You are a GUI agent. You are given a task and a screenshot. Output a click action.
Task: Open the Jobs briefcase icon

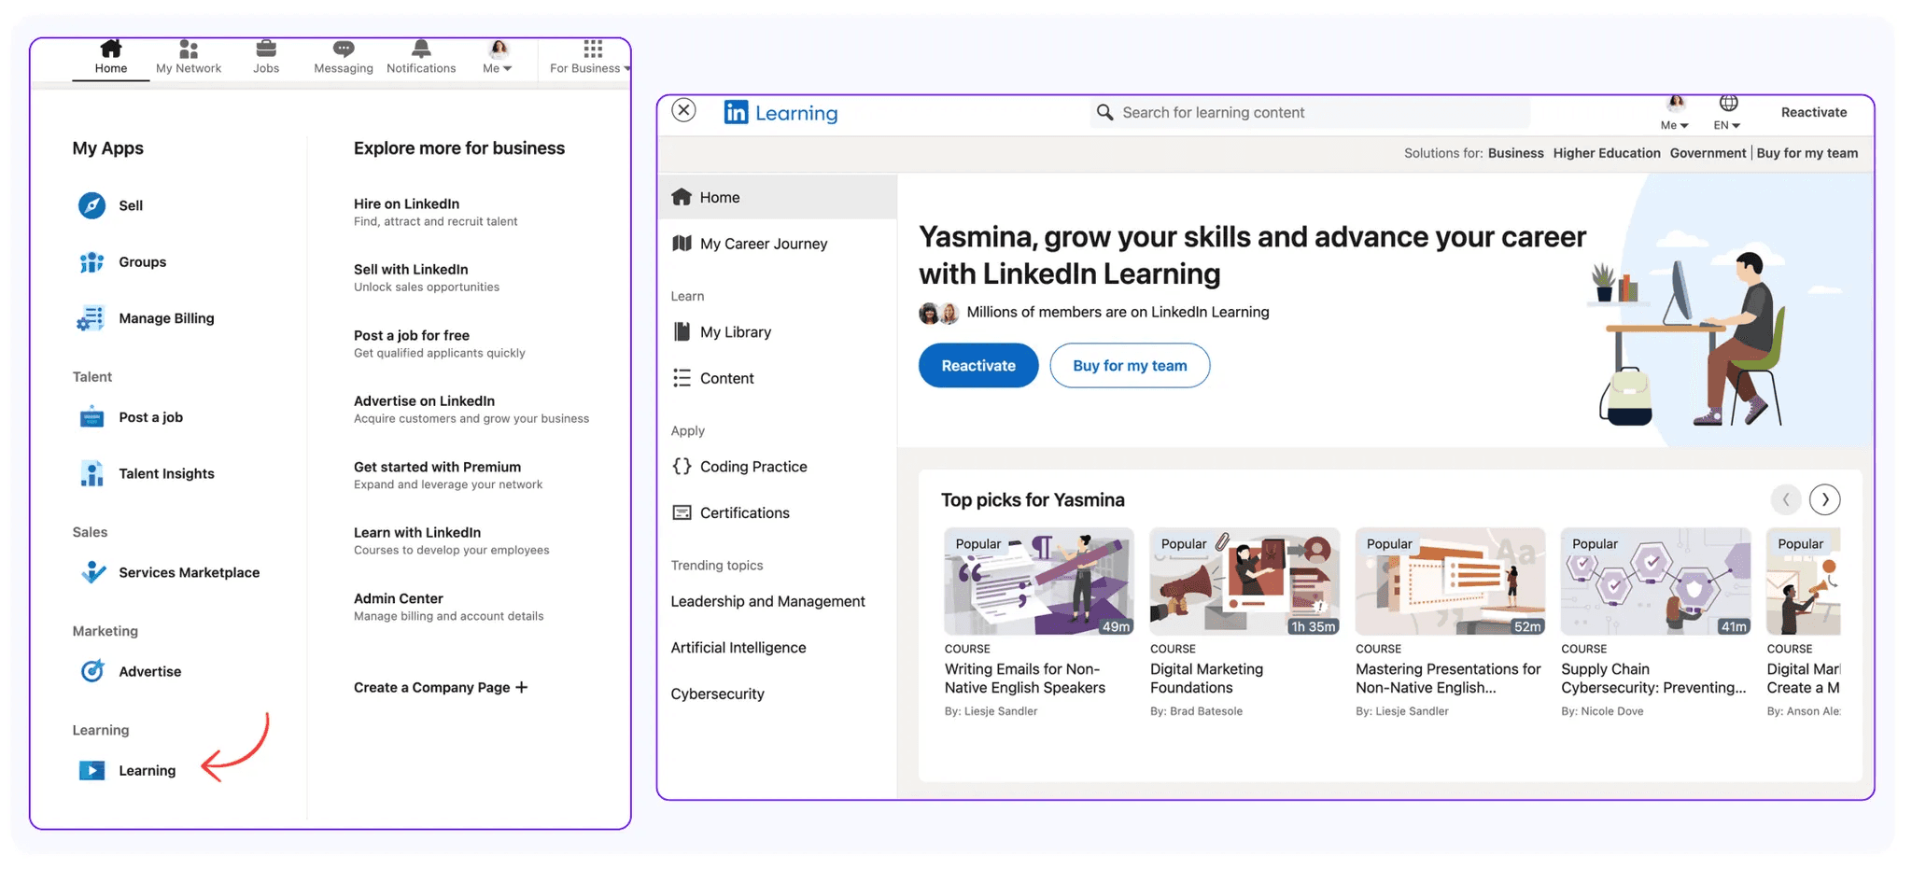click(266, 49)
